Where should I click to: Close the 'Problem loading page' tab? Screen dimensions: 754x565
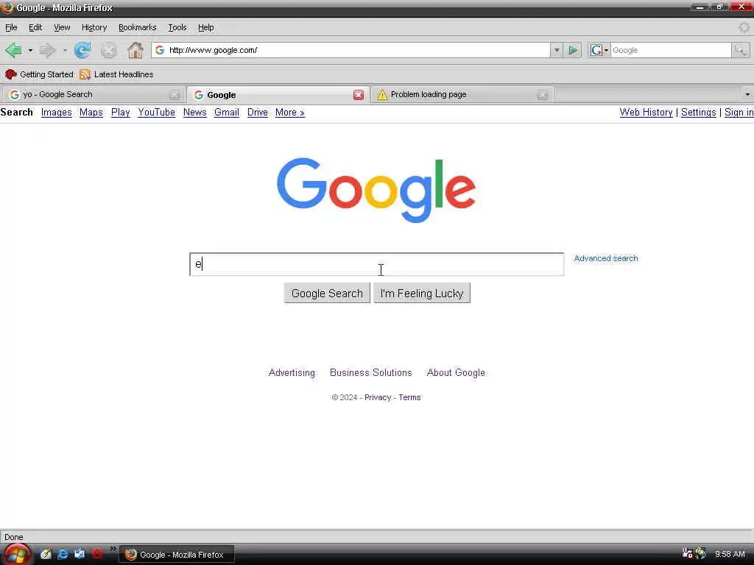543,95
